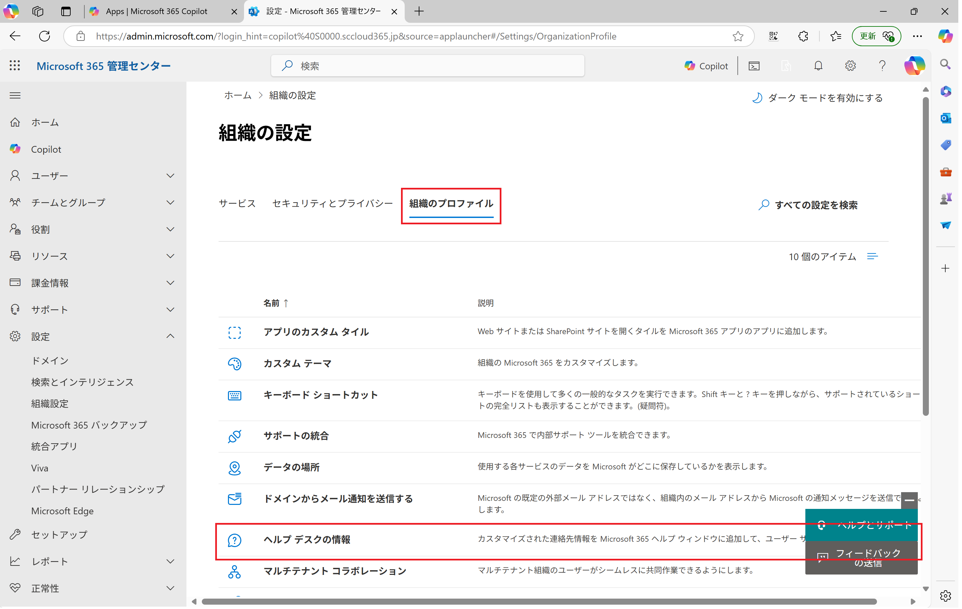Switch to セキュリティとプライバシー tab
This screenshot has width=962, height=609.
(x=332, y=204)
